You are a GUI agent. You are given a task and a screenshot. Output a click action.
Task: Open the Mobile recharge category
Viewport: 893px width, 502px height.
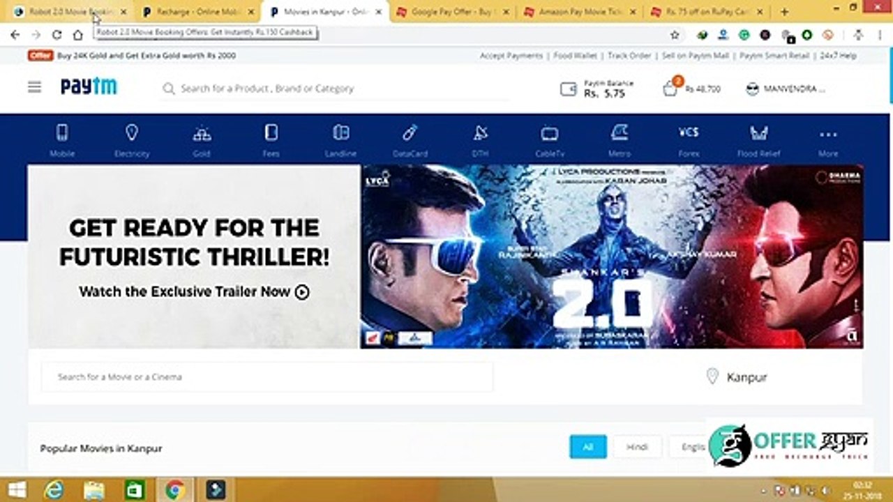(x=62, y=140)
